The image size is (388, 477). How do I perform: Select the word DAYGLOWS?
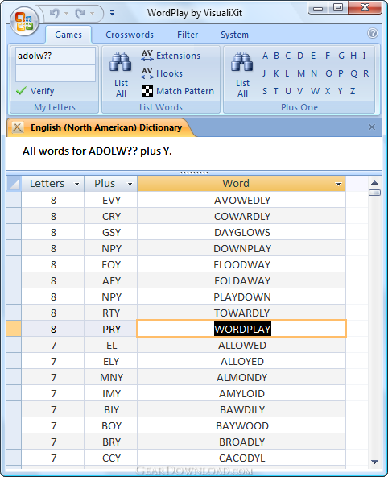click(242, 232)
